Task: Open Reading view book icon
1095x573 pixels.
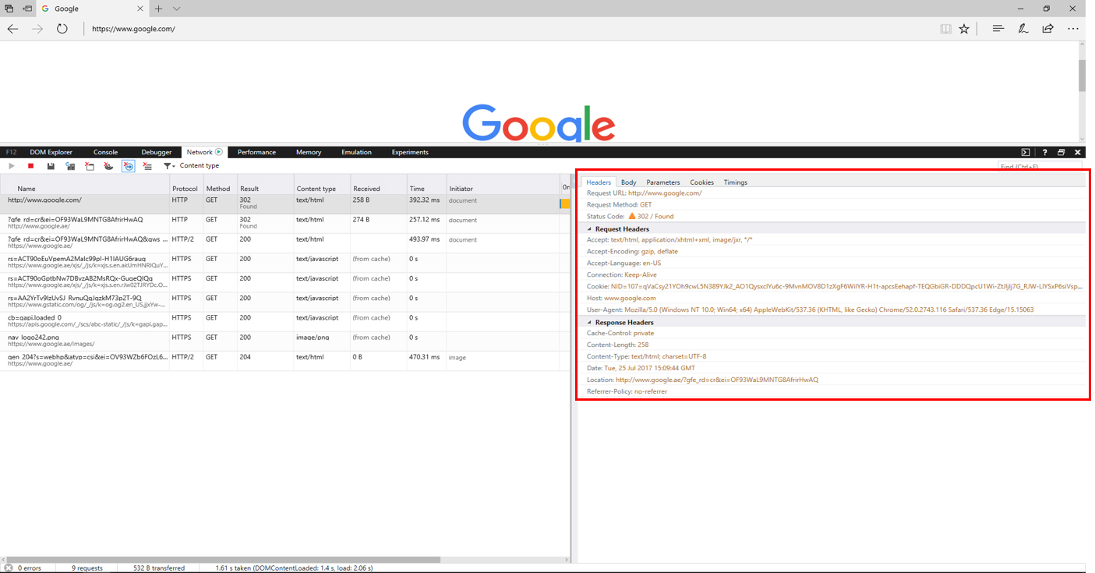Action: pos(945,29)
